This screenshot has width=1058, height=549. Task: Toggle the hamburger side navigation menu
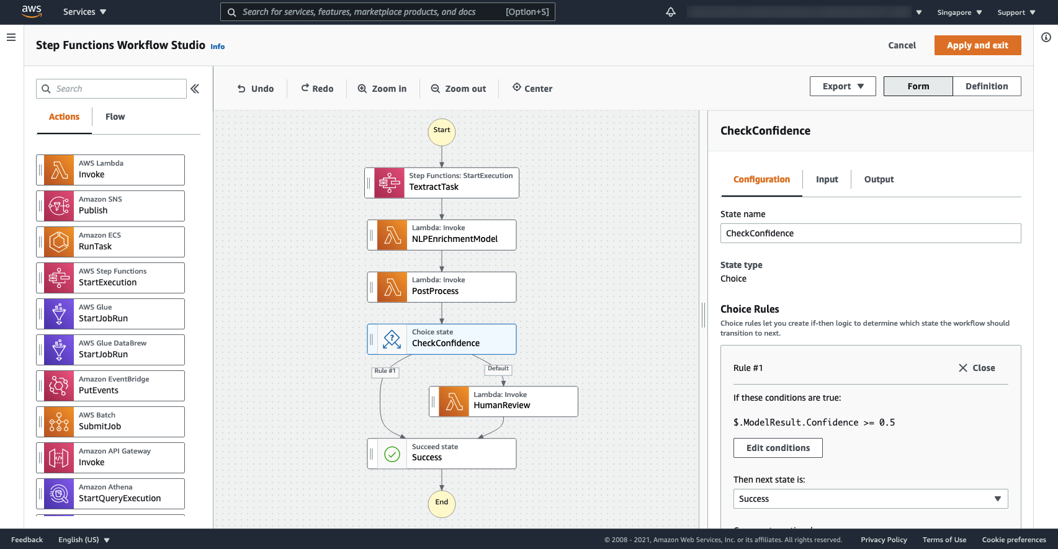click(11, 37)
